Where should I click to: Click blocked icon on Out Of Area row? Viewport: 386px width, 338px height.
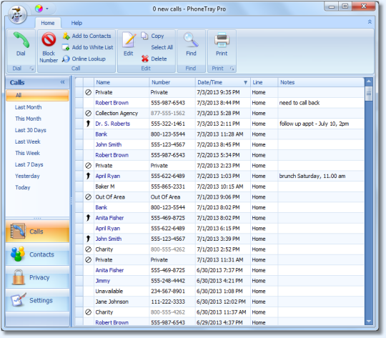click(88, 197)
